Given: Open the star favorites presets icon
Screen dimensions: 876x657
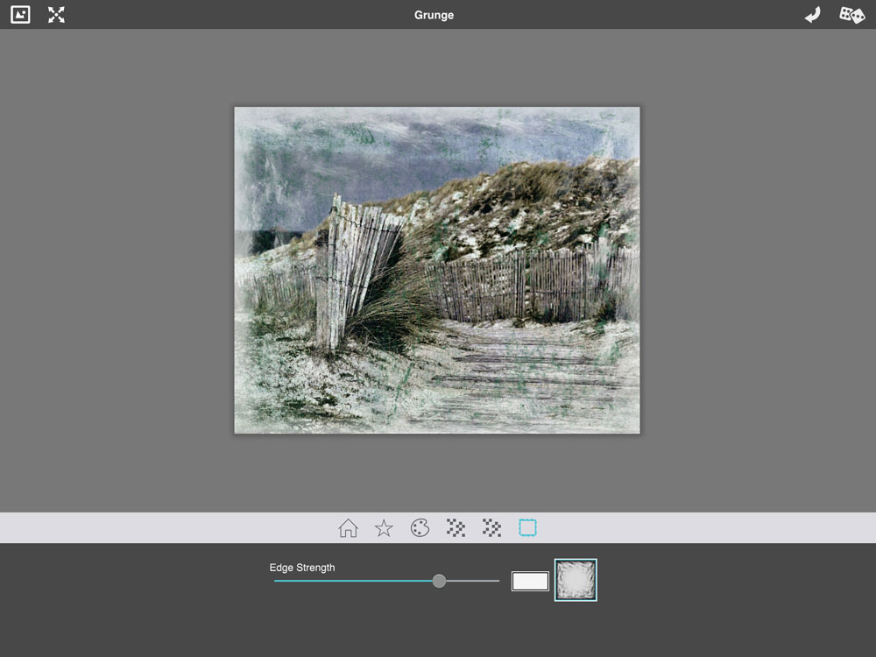Looking at the screenshot, I should (384, 528).
